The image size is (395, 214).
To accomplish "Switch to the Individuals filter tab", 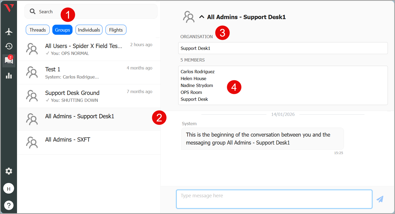I will pyautogui.click(x=89, y=30).
